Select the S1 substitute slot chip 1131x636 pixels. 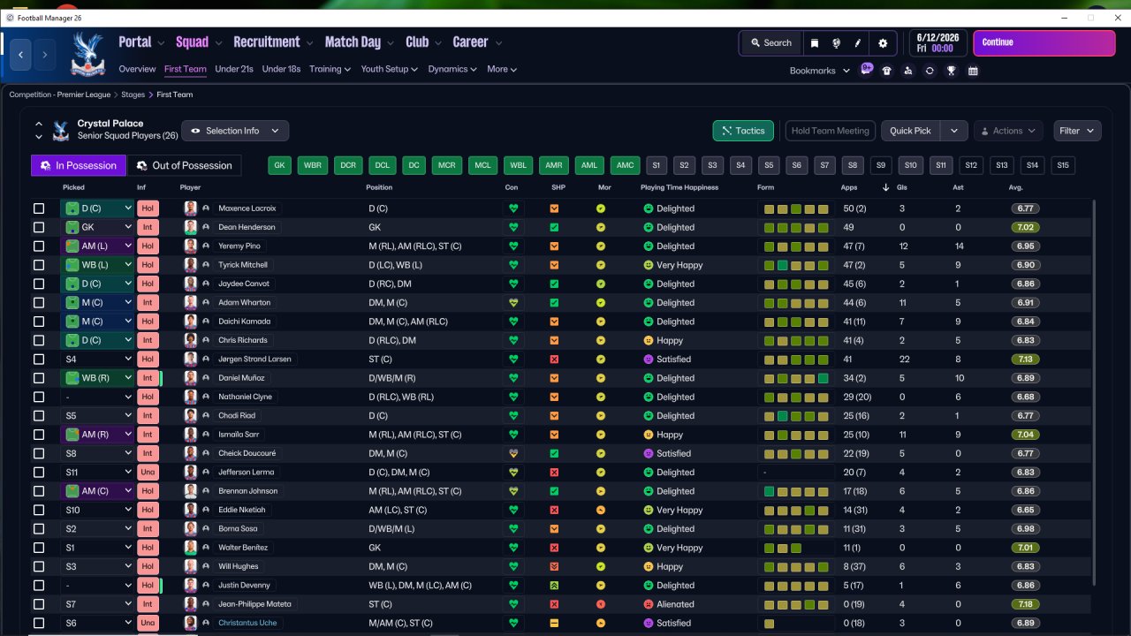tap(656, 165)
